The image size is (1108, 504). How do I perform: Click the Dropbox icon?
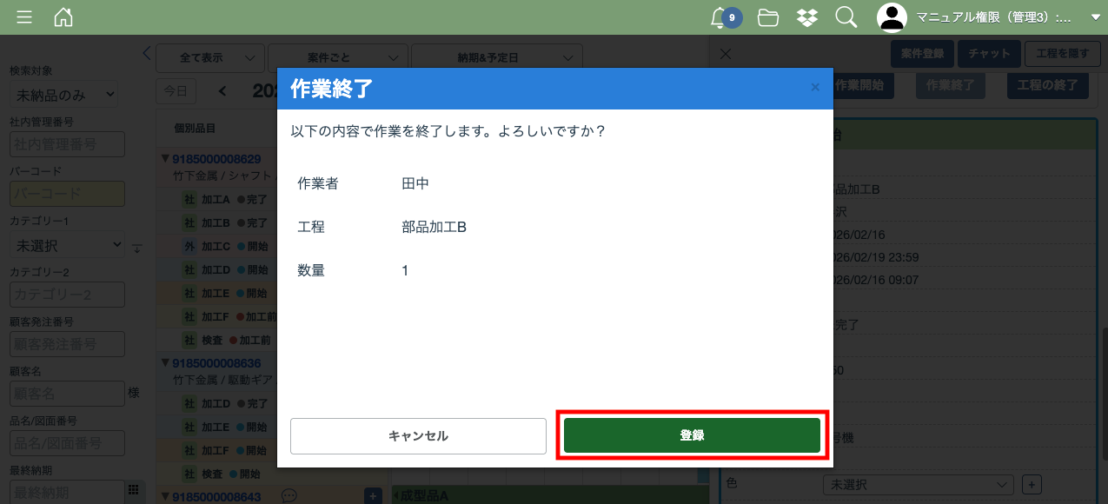tap(807, 17)
